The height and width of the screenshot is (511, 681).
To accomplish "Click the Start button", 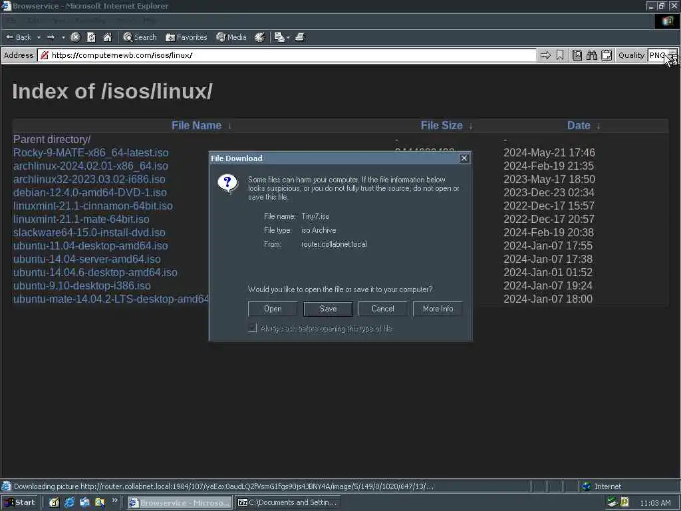I will pyautogui.click(x=20, y=502).
